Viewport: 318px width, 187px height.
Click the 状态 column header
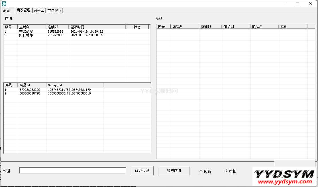pyautogui.click(x=138, y=26)
